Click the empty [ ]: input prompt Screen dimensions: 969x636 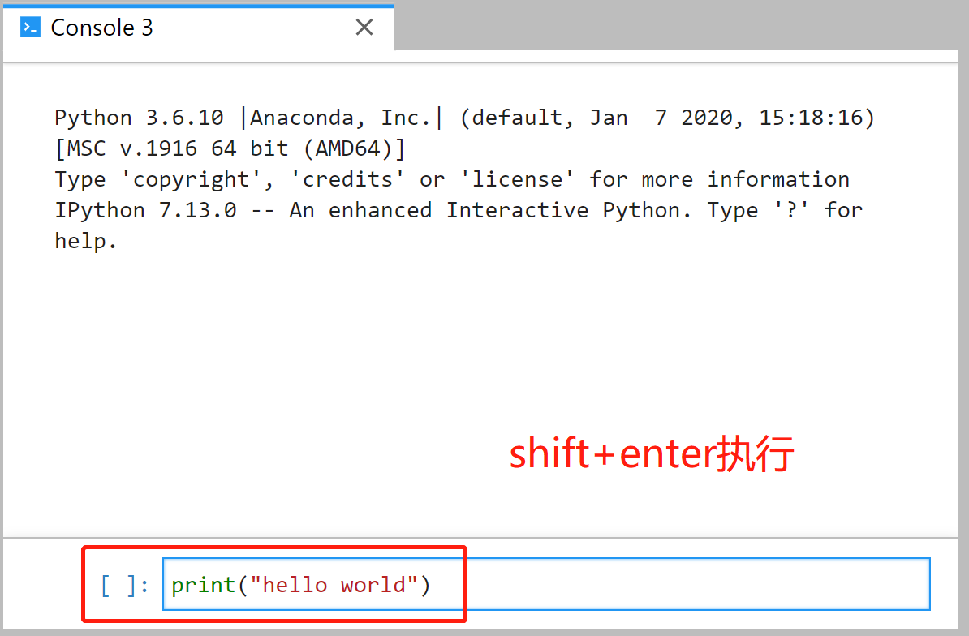click(x=124, y=585)
